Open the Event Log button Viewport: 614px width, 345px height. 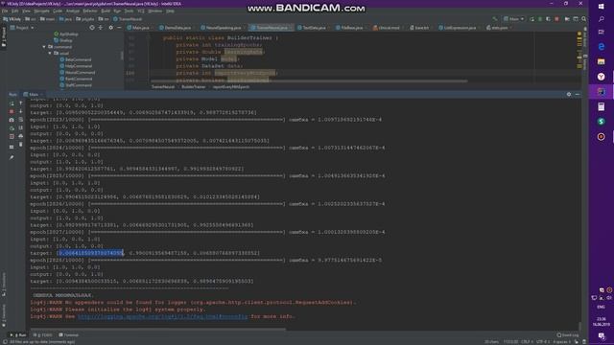point(568,335)
